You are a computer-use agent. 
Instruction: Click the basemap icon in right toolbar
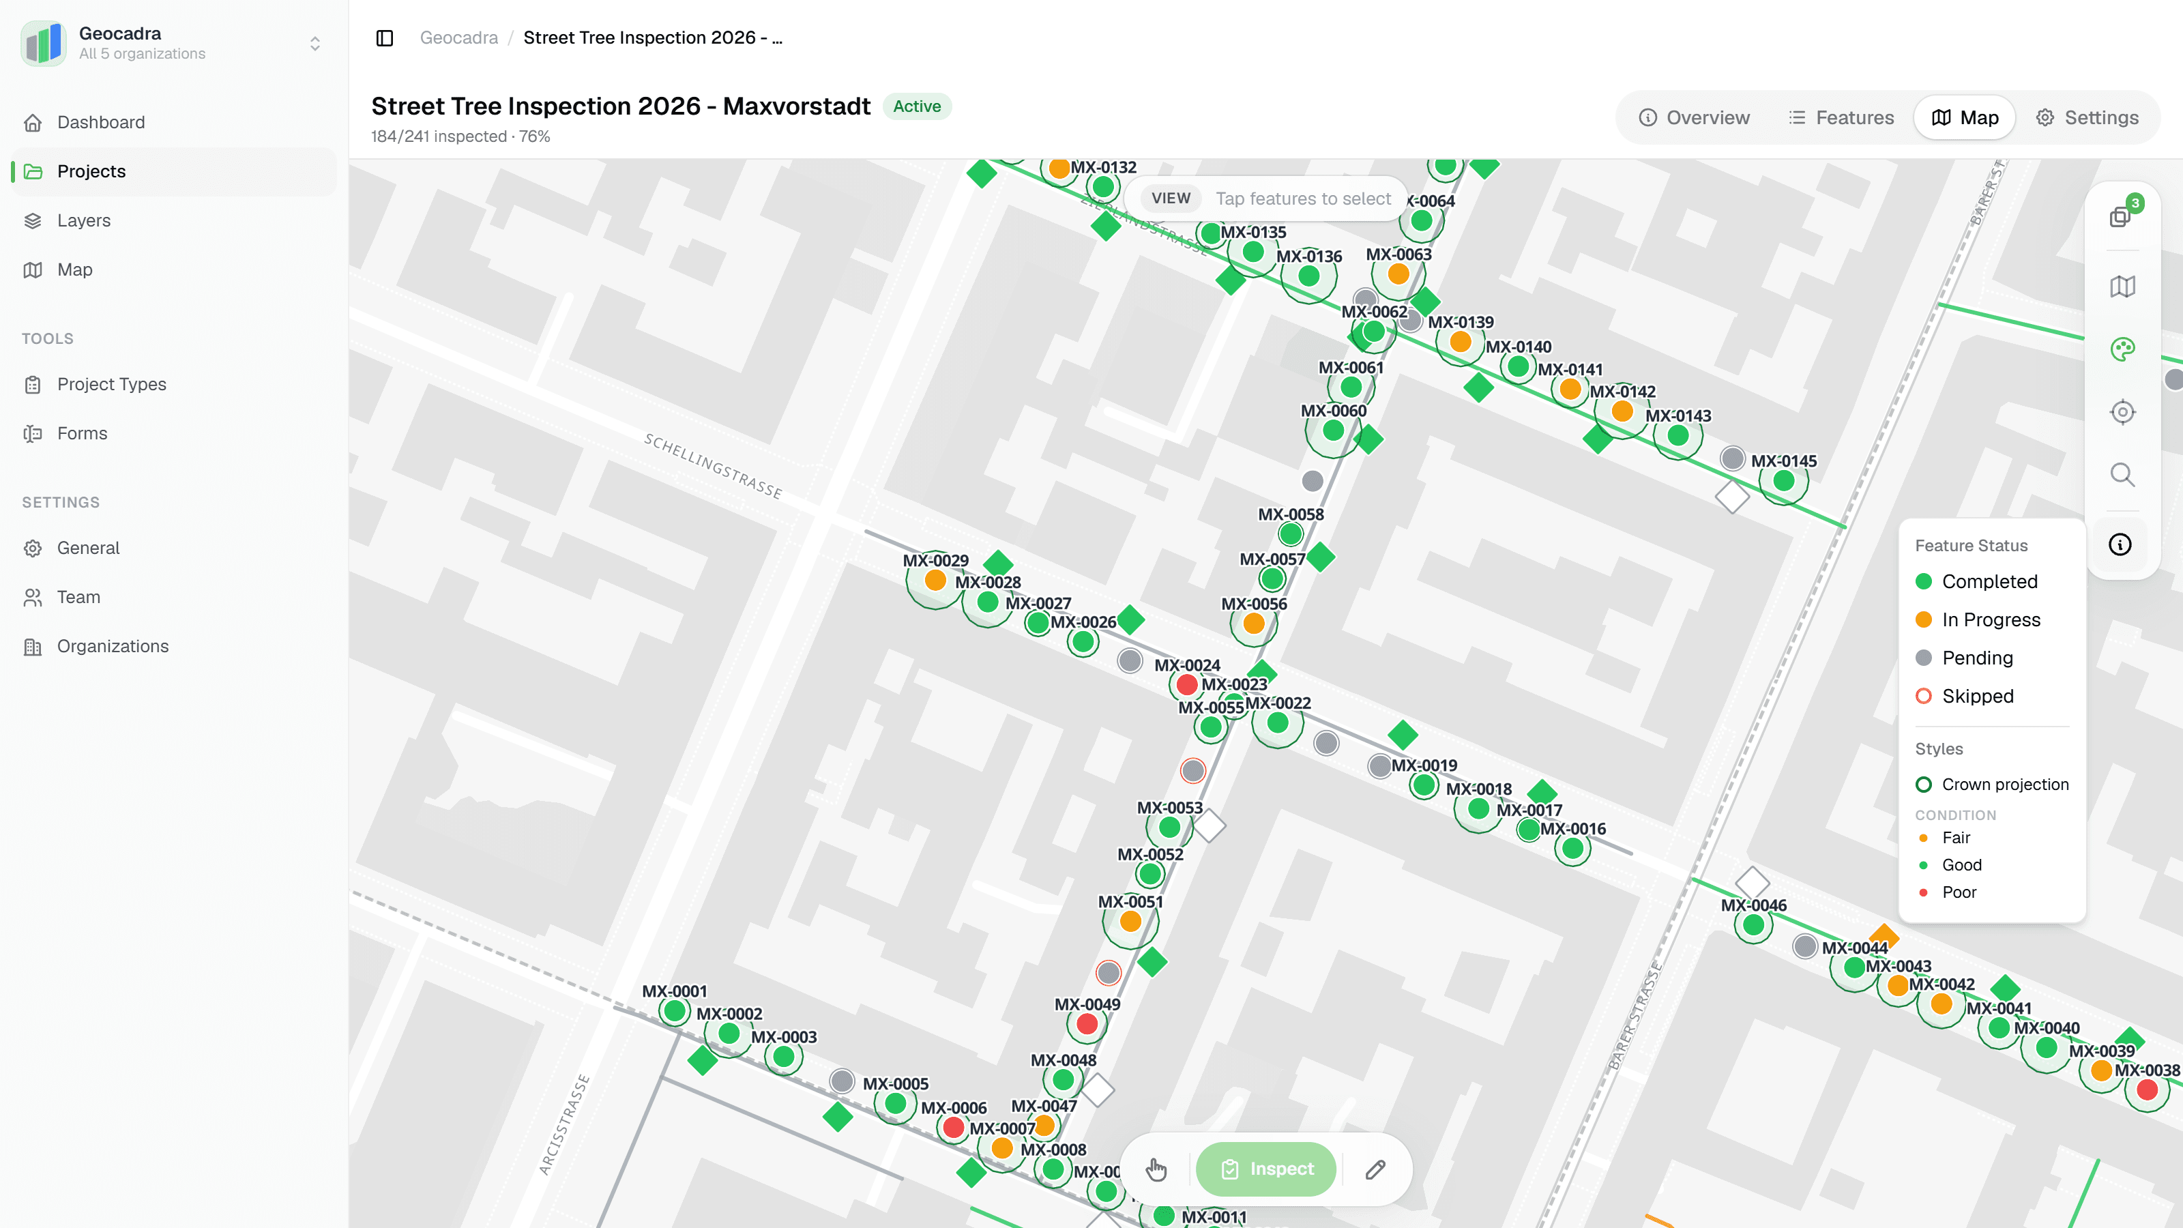coord(2122,287)
